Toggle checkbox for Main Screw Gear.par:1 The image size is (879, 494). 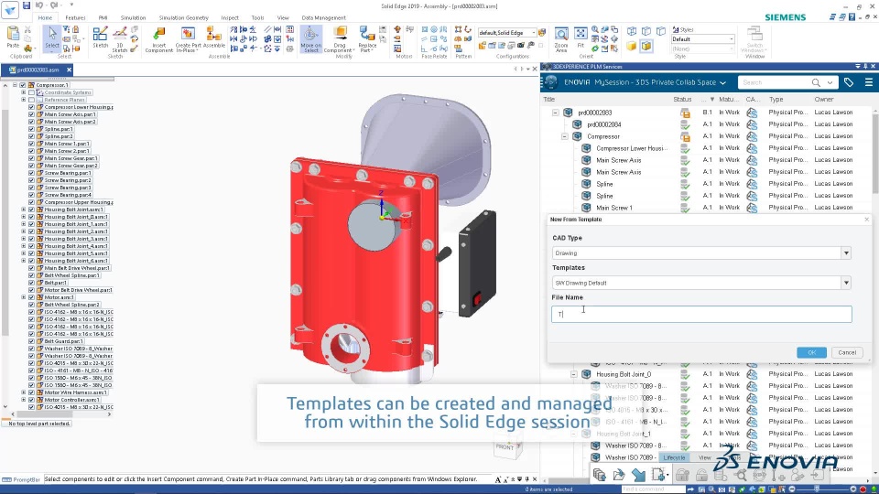pyautogui.click(x=31, y=158)
